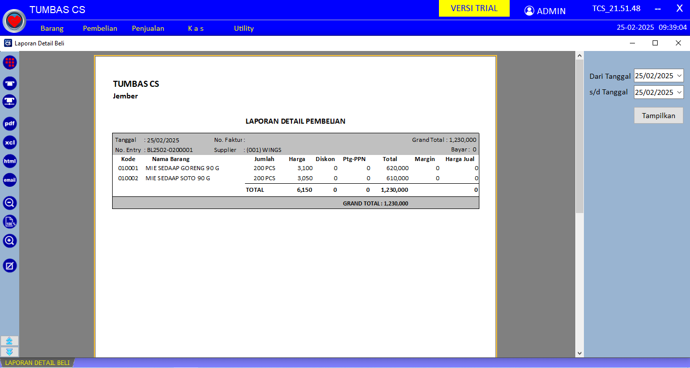Click the red heart application logo
690x368 pixels.
point(15,21)
